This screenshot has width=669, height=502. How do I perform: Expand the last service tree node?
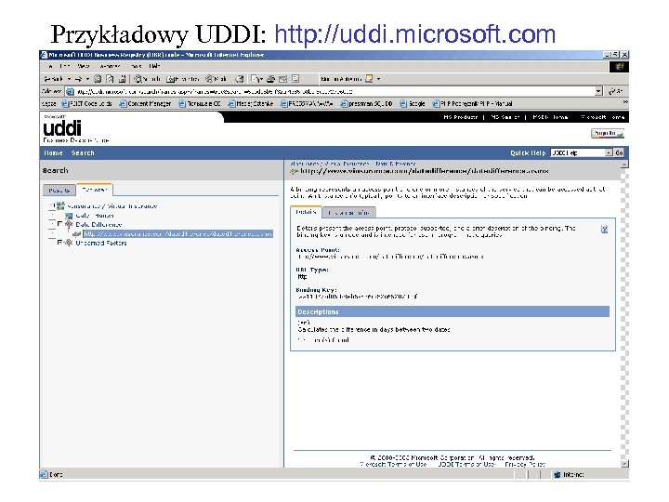(59, 242)
